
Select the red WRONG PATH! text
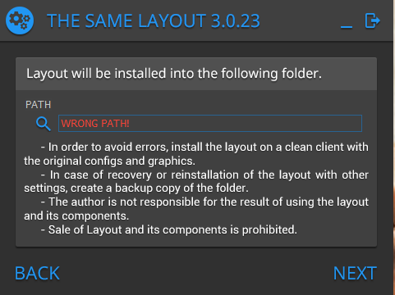coord(95,124)
